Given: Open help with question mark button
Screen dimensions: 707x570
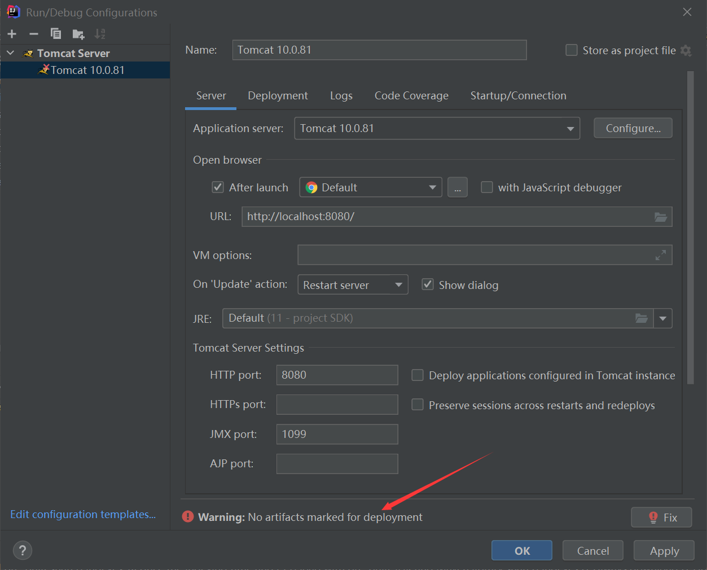Looking at the screenshot, I should [x=23, y=551].
